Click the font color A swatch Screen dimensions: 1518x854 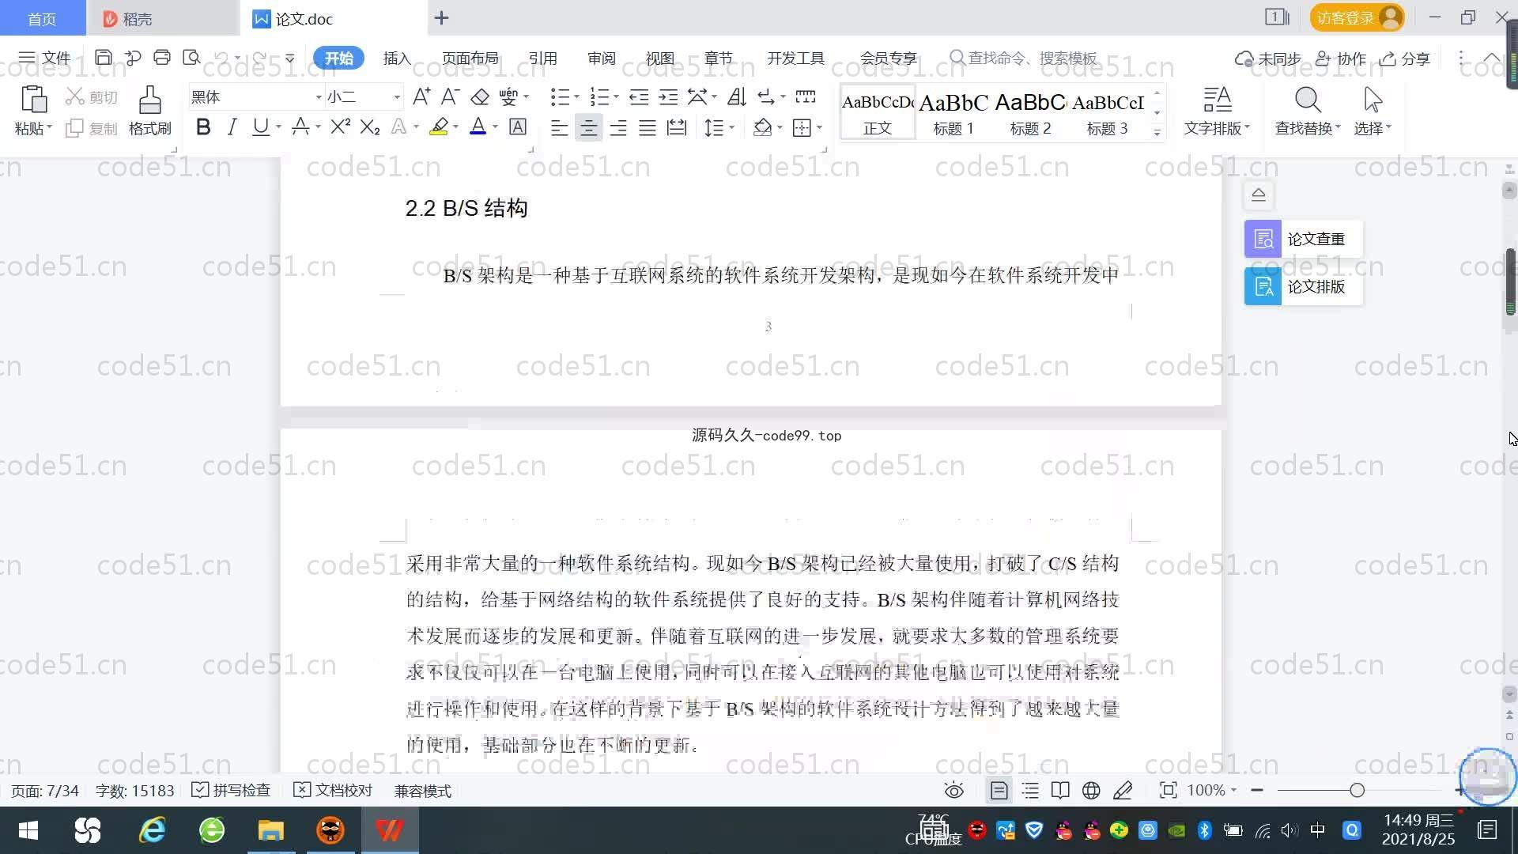pos(478,127)
